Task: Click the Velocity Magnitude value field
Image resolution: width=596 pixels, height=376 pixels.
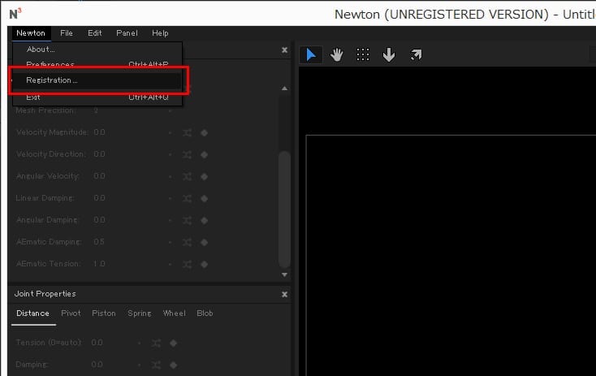Action: (100, 132)
